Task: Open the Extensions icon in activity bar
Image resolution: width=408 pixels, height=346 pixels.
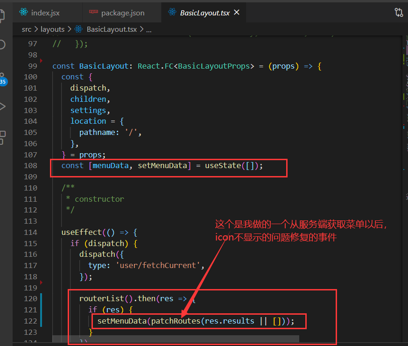Action: [x=2, y=137]
